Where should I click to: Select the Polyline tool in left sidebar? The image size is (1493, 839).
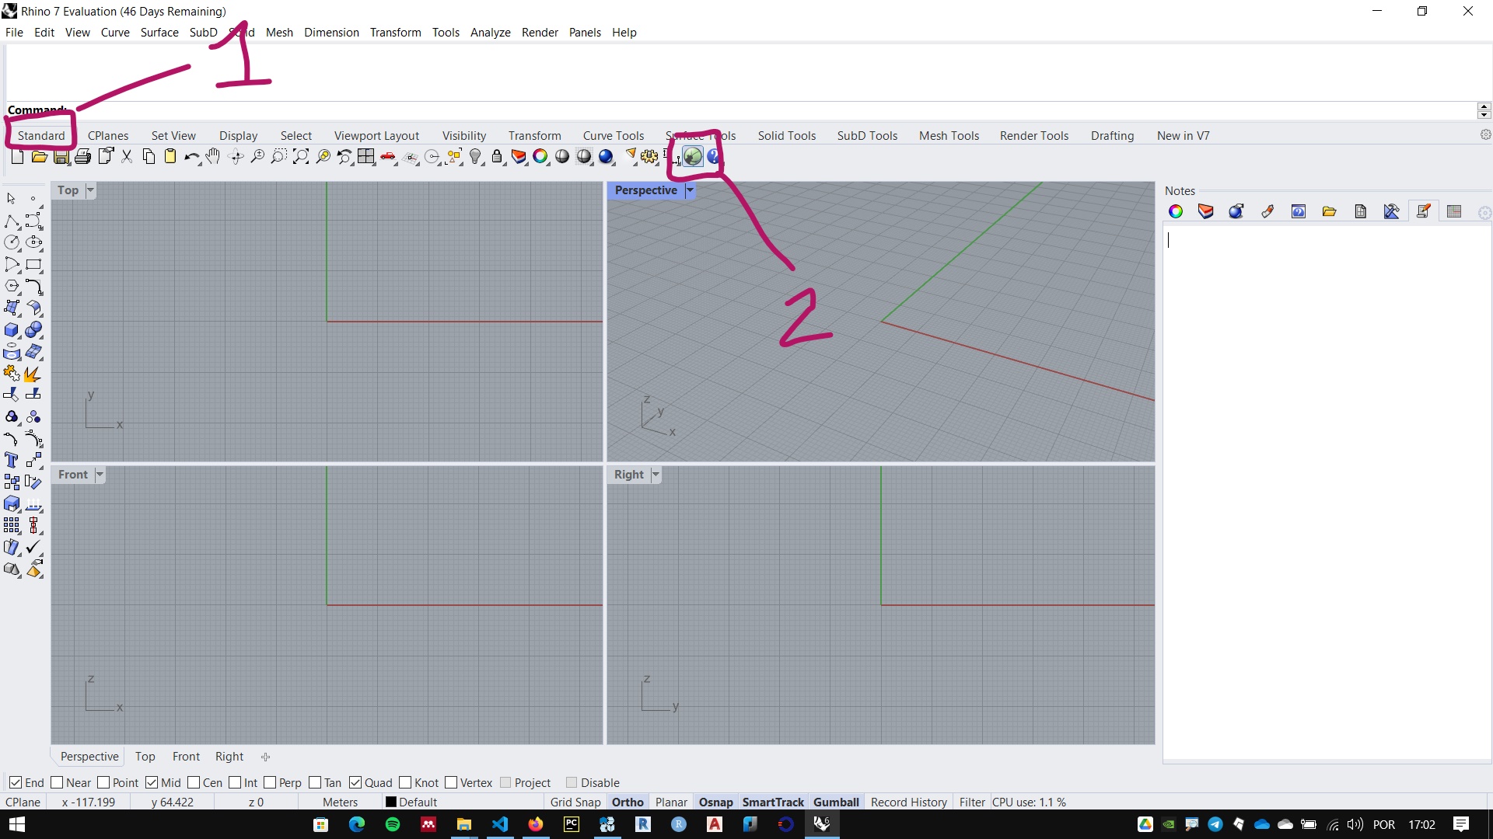pyautogui.click(x=12, y=221)
